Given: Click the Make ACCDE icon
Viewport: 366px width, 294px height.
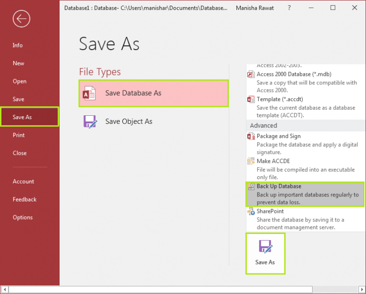Looking at the screenshot, I should click(251, 162).
